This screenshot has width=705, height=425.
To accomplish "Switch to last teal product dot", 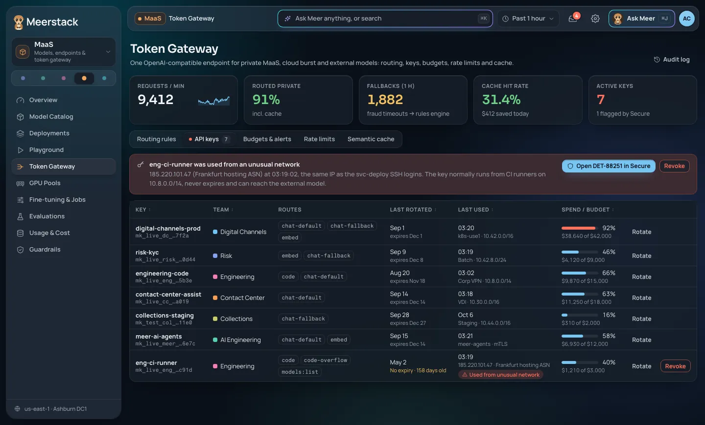I will coord(104,78).
